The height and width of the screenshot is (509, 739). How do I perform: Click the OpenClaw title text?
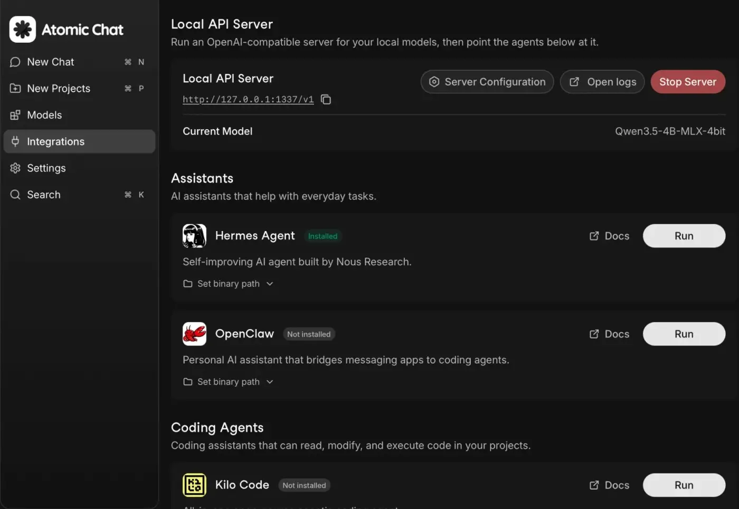click(x=244, y=334)
